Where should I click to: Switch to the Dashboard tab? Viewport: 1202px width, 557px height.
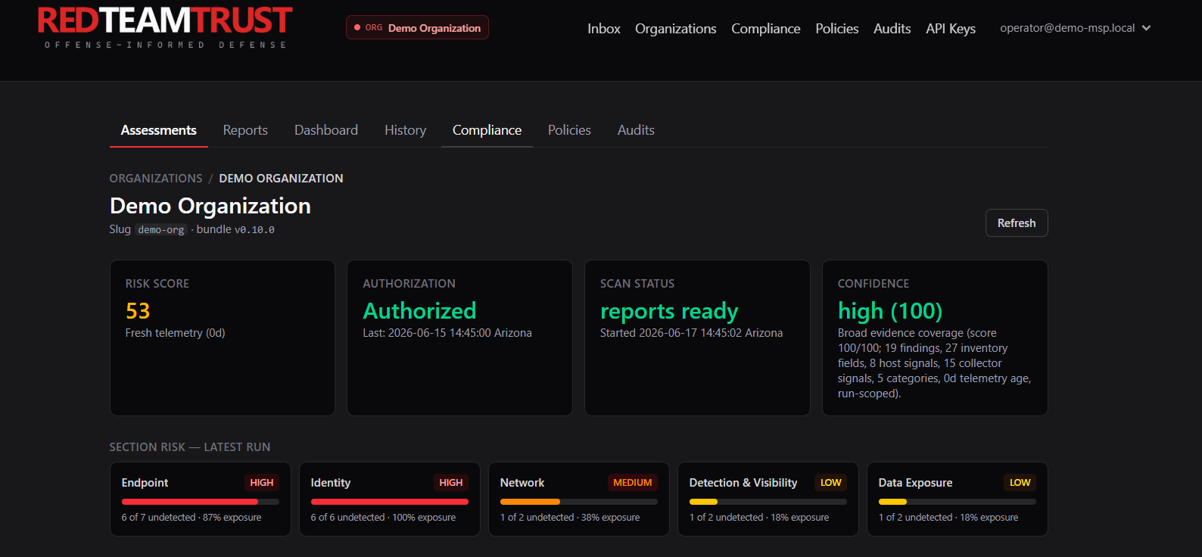[326, 130]
